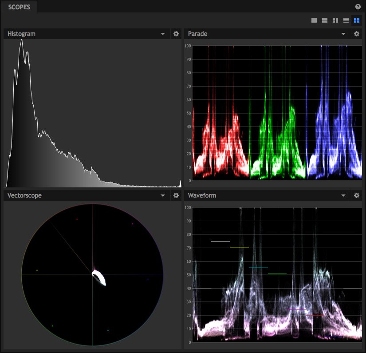Select the SCOPES tab

coord(19,7)
